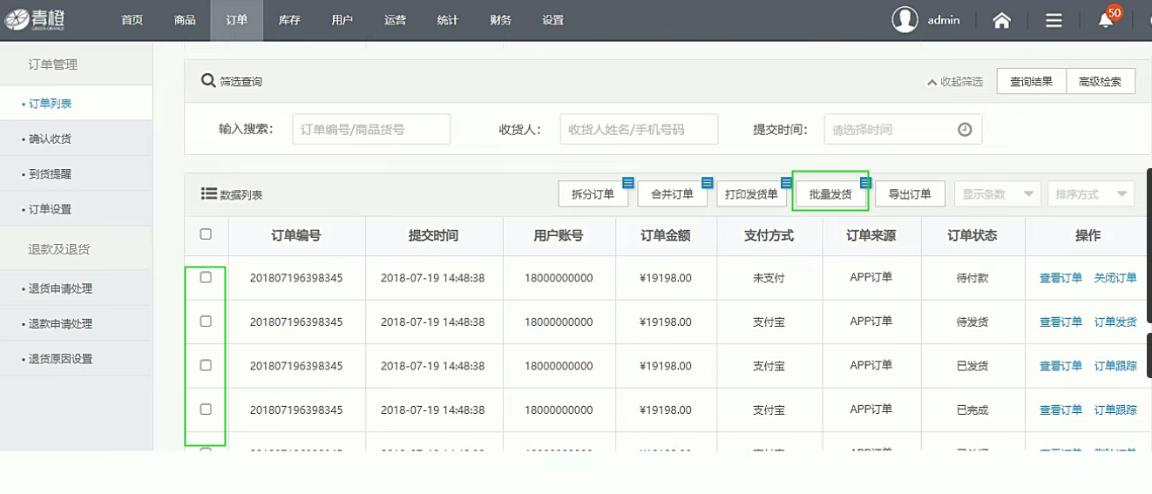
Task: Click the 订单发货 link
Action: click(x=1115, y=321)
